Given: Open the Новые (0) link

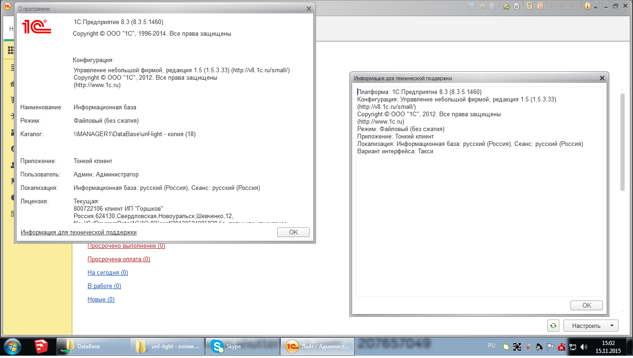Looking at the screenshot, I should pyautogui.click(x=101, y=300).
